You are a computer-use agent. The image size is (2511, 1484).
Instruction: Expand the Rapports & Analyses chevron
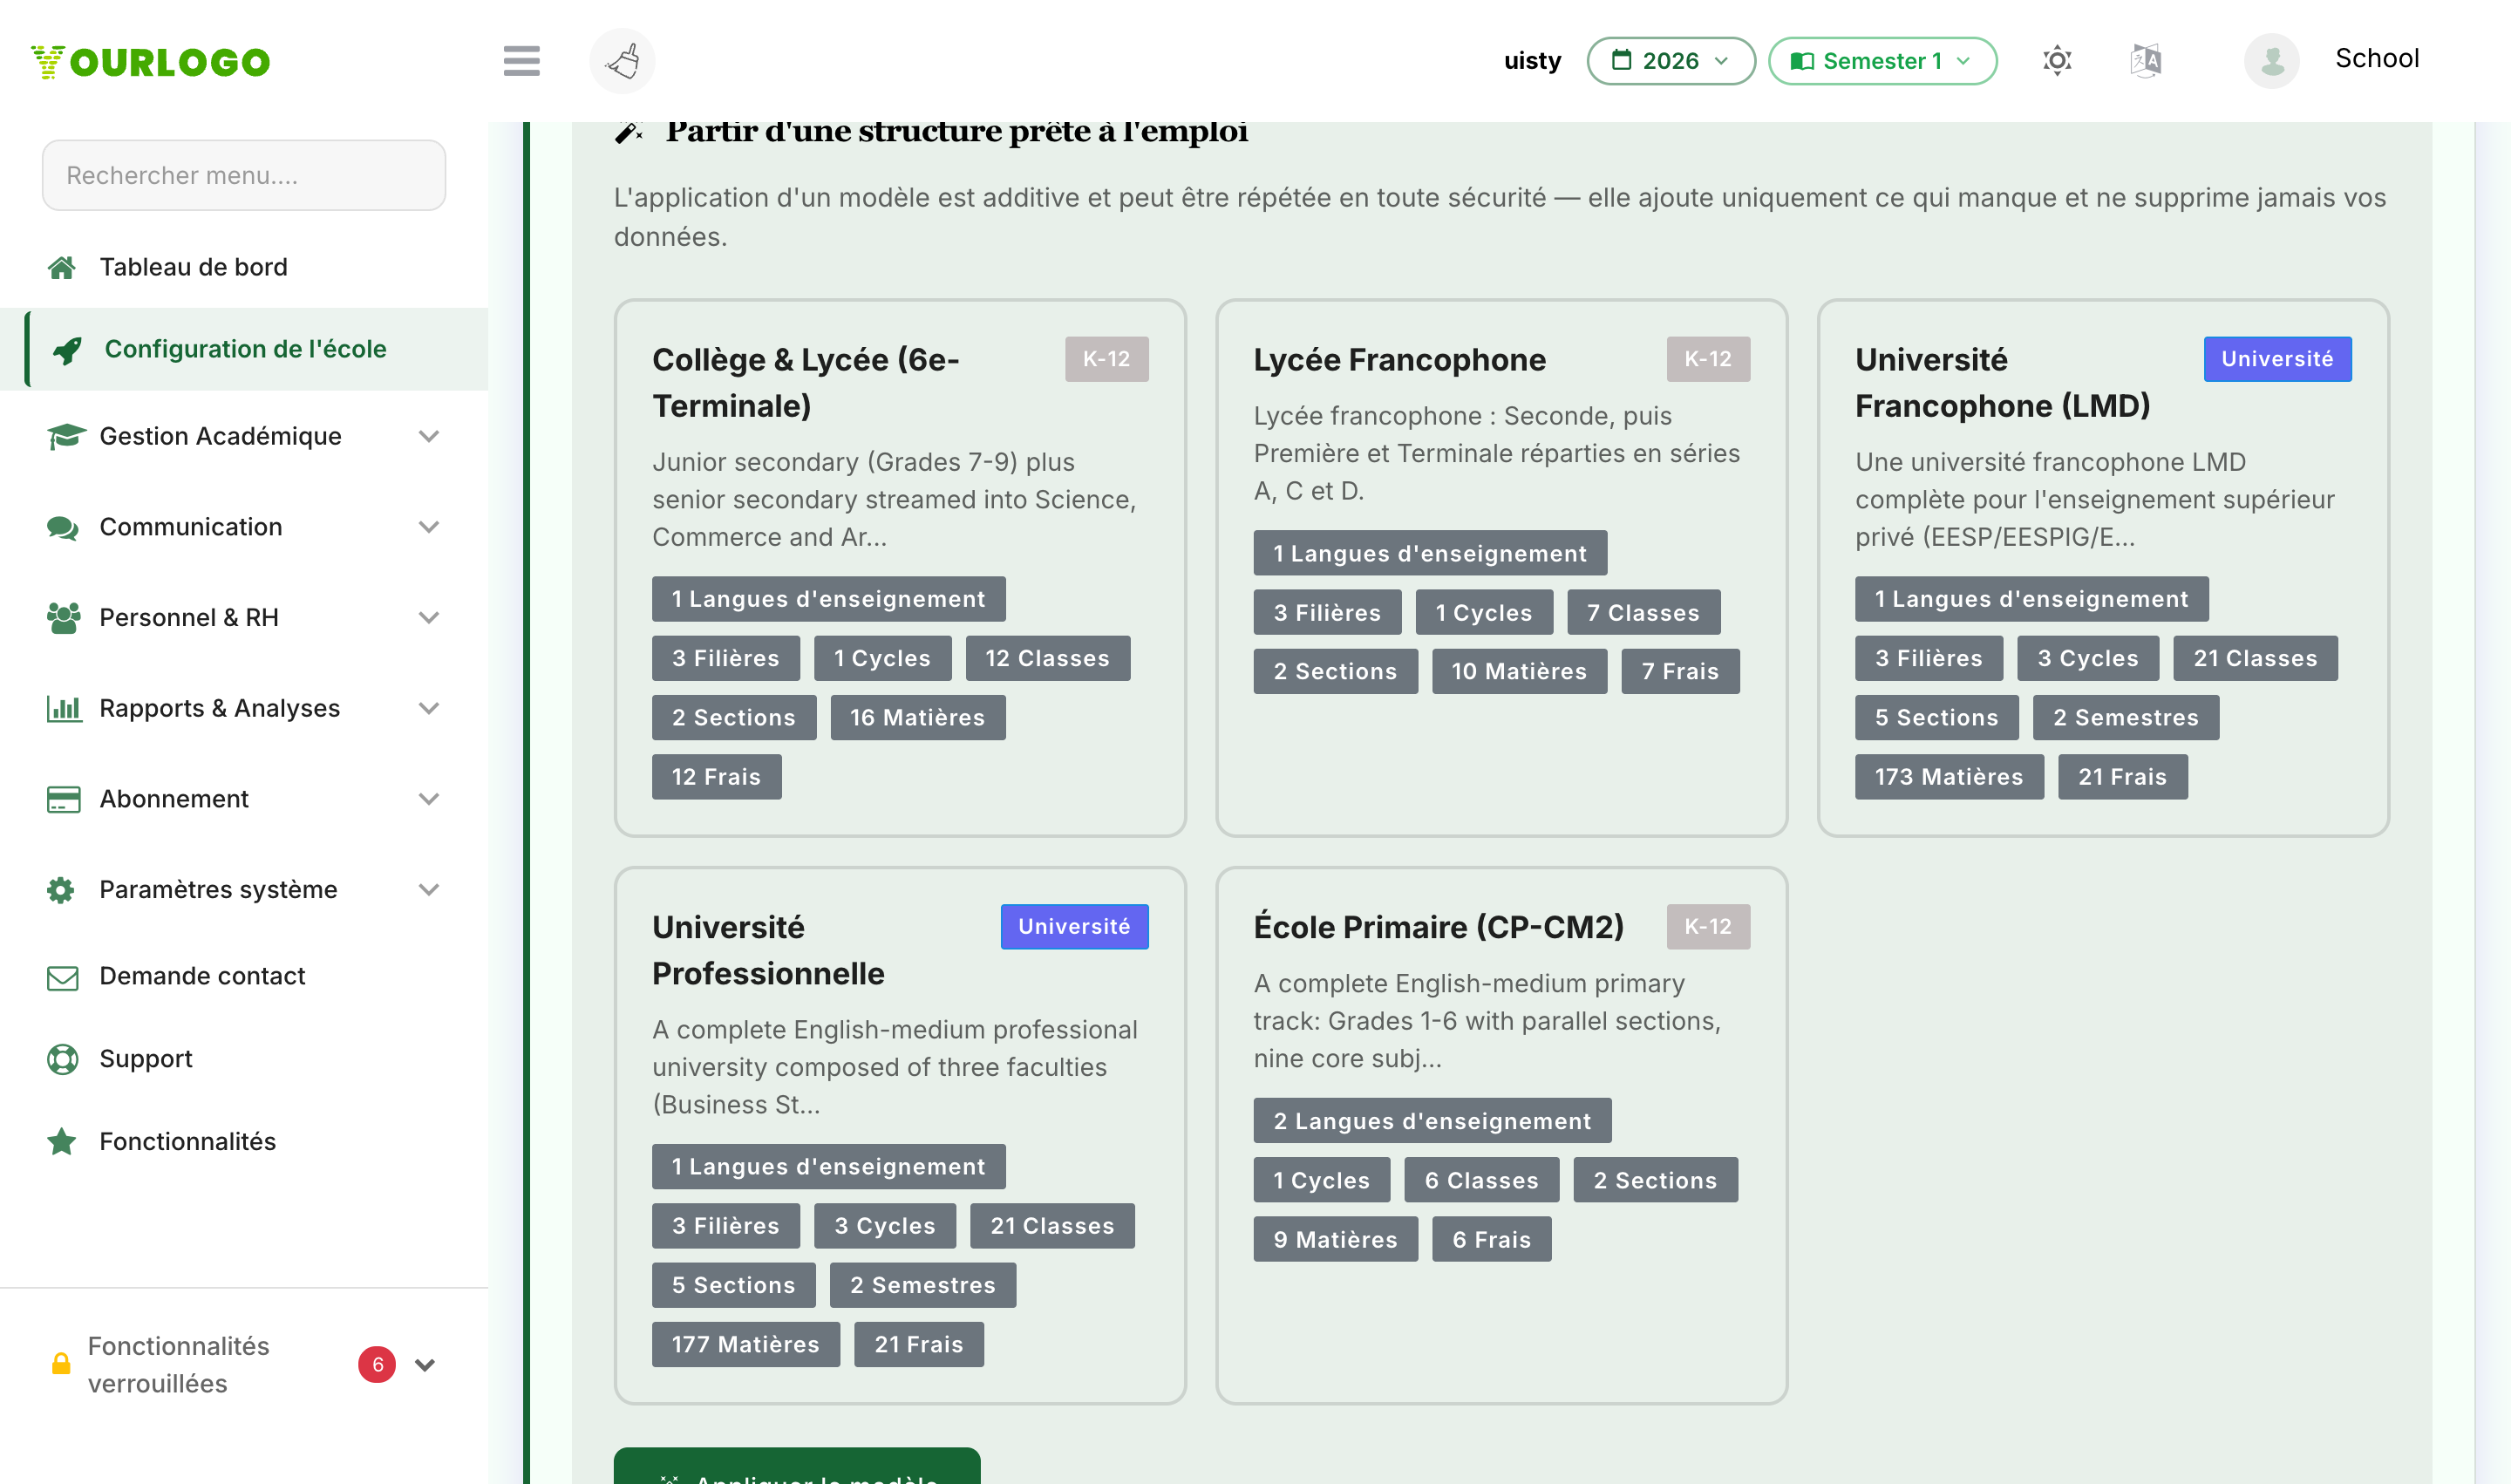click(429, 708)
